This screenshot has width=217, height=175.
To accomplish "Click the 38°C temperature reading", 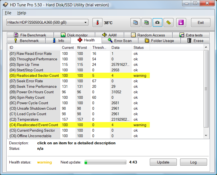I will point(108,22).
